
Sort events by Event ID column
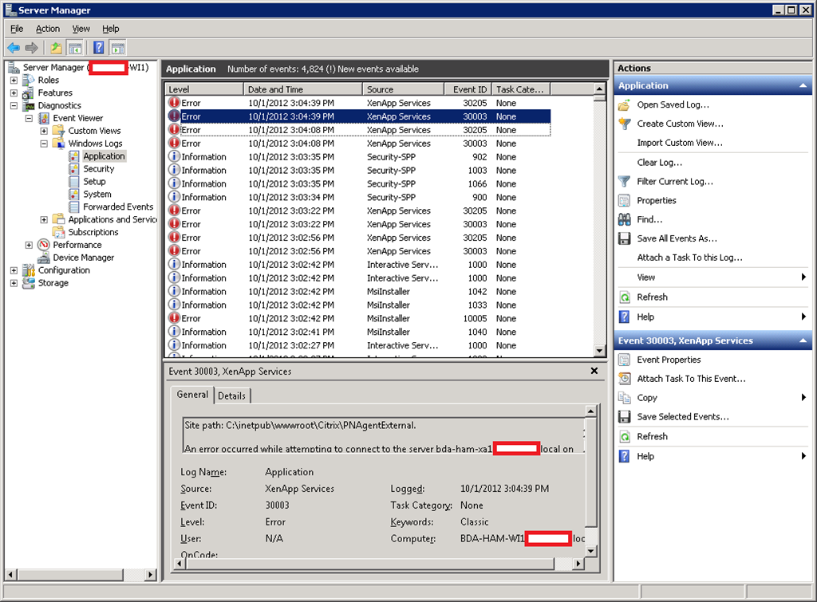[469, 90]
